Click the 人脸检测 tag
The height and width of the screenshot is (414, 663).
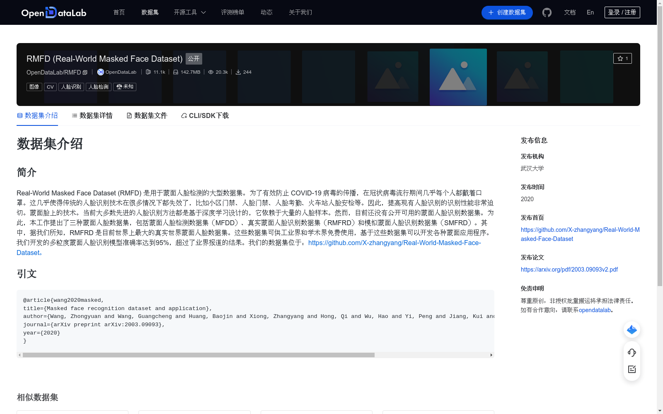[99, 87]
